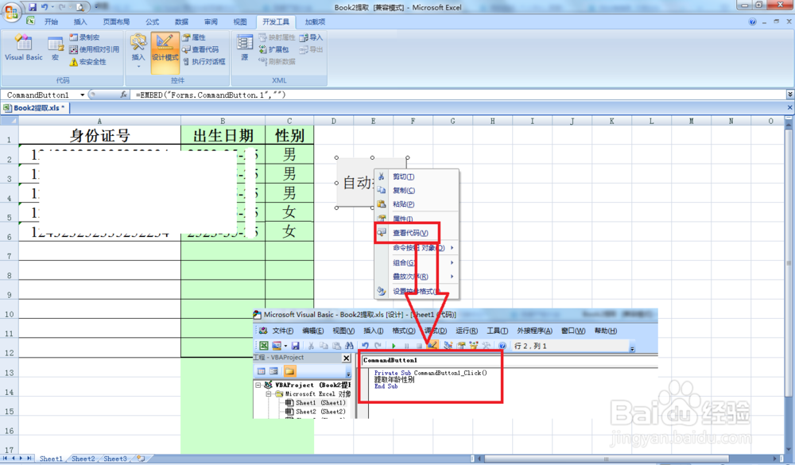Switch to 插入 ribbon tab
Viewport: 795px width, 465px height.
80,21
